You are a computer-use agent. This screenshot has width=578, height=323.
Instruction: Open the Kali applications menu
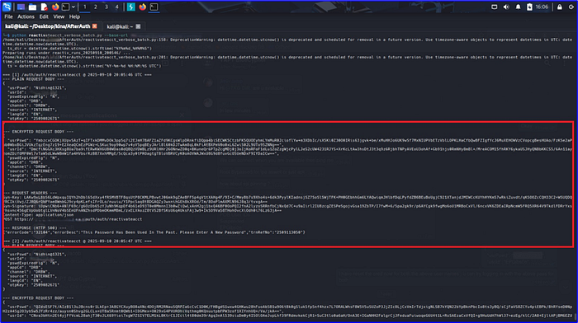click(x=7, y=7)
